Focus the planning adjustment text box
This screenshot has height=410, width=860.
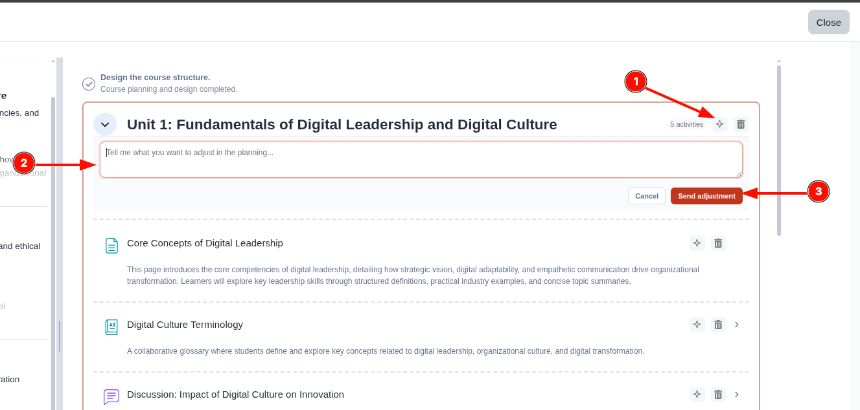(421, 160)
